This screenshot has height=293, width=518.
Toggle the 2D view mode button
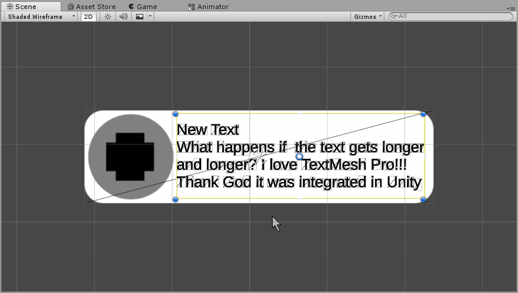coord(89,16)
